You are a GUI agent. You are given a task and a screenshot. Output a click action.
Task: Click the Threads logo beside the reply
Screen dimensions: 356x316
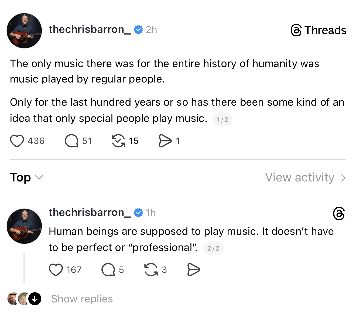click(x=339, y=214)
